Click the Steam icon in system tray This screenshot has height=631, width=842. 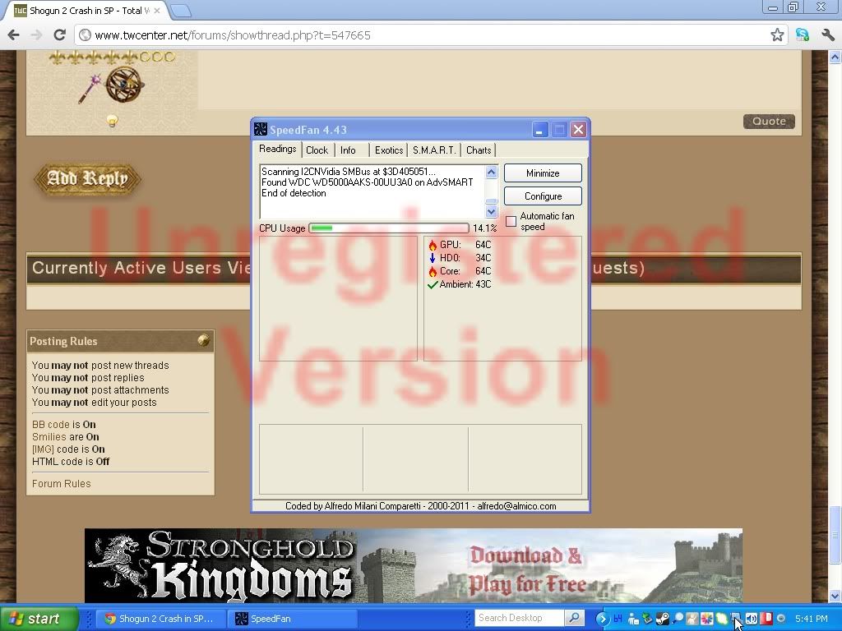coord(662,619)
